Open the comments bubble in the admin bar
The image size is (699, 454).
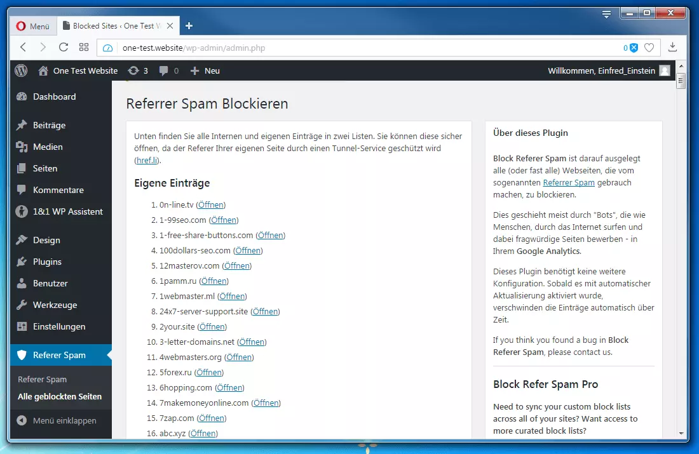(x=169, y=70)
